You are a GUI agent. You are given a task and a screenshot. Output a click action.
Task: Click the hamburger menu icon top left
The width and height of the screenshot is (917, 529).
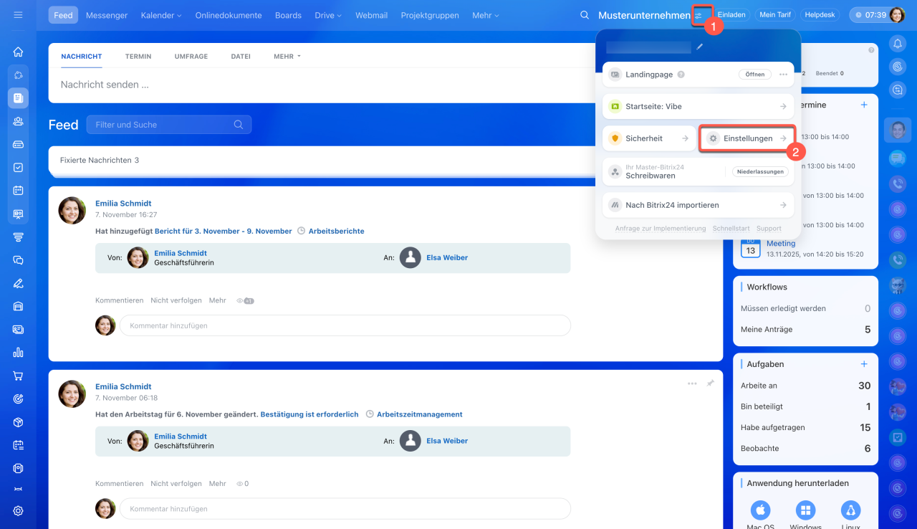(18, 15)
